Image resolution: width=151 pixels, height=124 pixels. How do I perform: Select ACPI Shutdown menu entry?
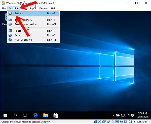pyautogui.click(x=33, y=40)
